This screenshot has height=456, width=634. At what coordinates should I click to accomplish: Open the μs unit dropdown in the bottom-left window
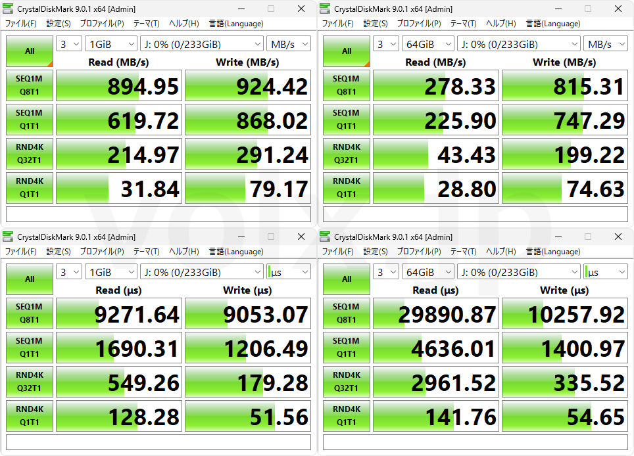coord(289,272)
